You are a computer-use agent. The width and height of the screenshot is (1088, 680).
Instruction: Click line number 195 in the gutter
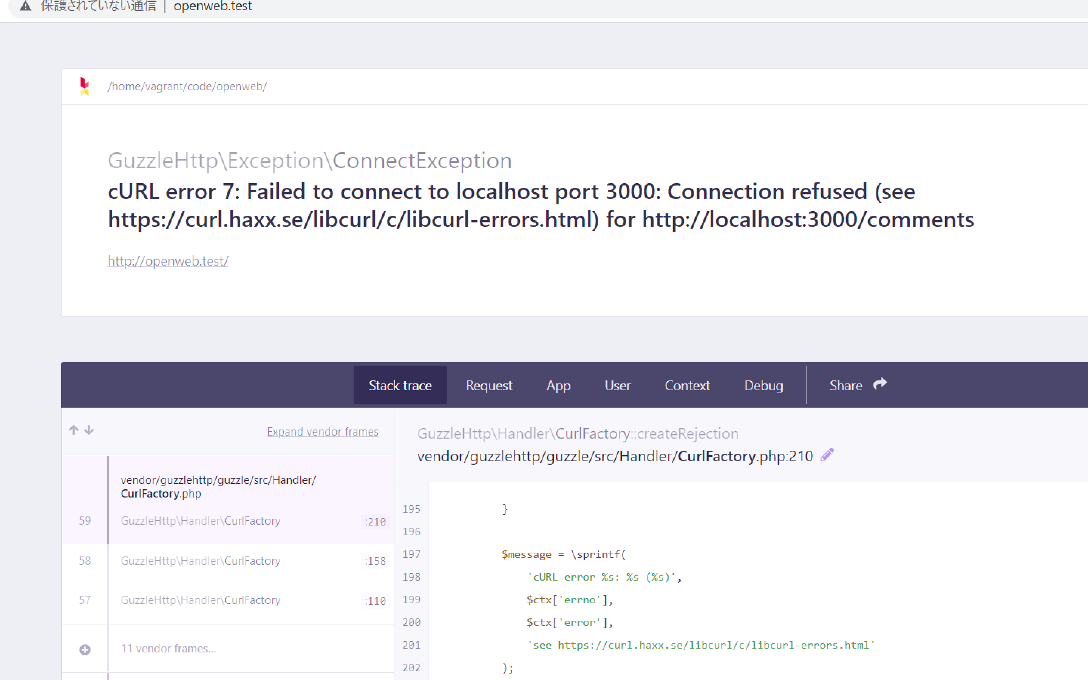tap(411, 509)
